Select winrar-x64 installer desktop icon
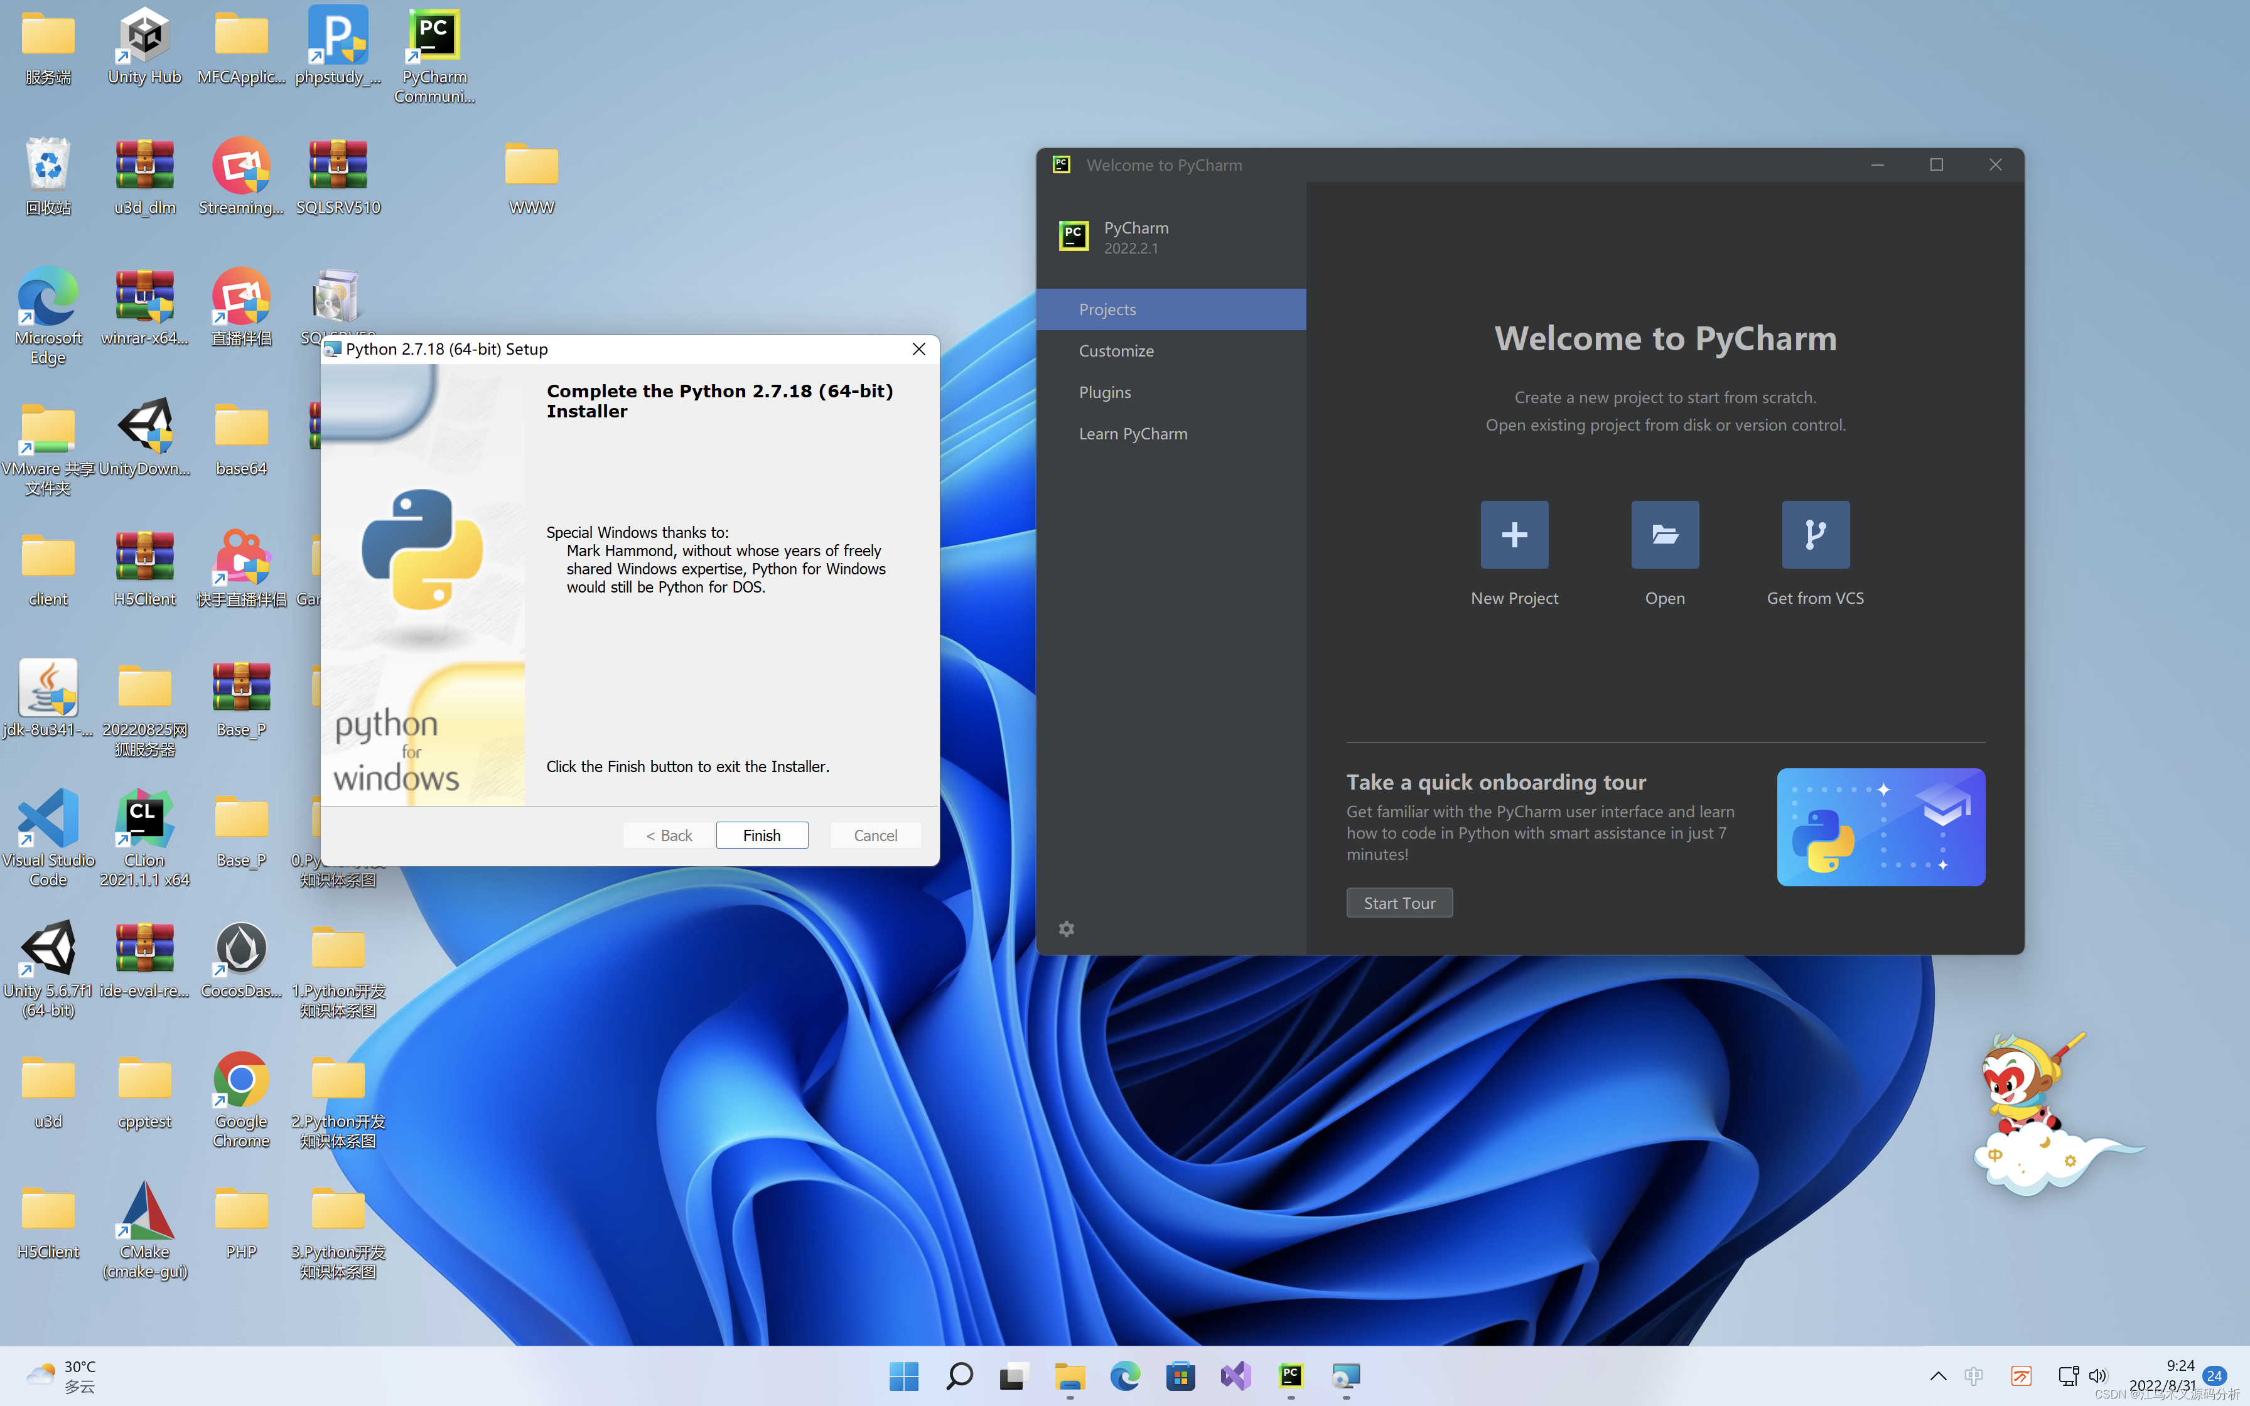This screenshot has width=2250, height=1406. pos(144,307)
